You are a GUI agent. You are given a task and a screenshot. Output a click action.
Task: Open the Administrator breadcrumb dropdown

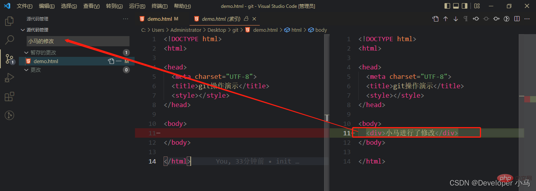click(x=186, y=30)
